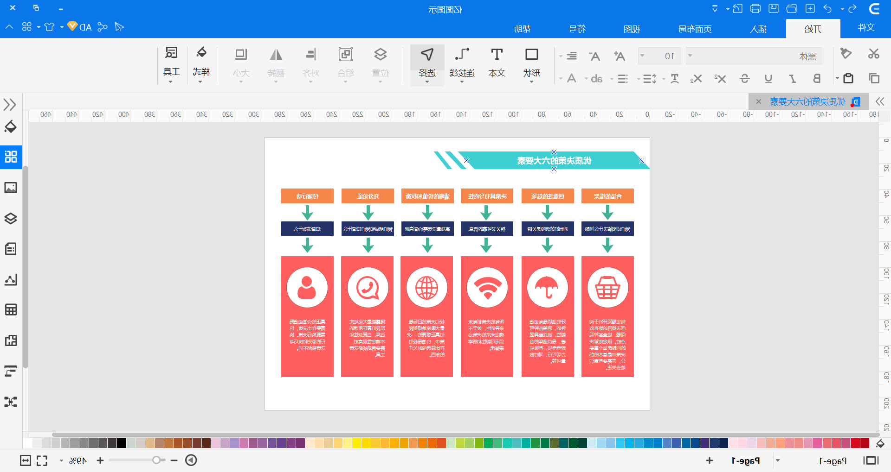This screenshot has height=472, width=891.
Task: Click the shirt skin theme icon
Action: [x=49, y=27]
